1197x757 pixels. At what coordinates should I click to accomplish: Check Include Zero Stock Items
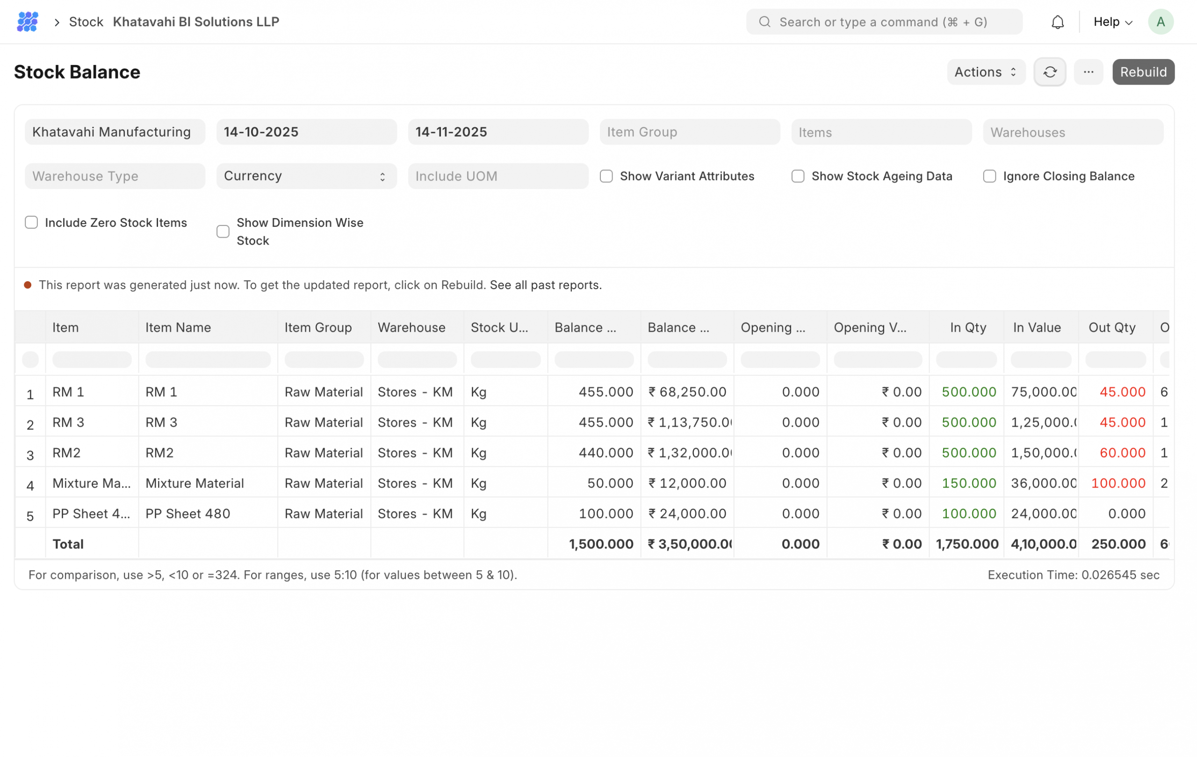point(31,222)
